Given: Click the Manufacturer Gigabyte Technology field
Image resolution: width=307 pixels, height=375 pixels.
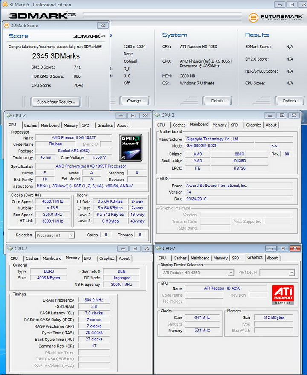Looking at the screenshot, I should point(239,139).
